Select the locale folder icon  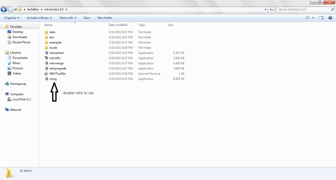click(46, 48)
